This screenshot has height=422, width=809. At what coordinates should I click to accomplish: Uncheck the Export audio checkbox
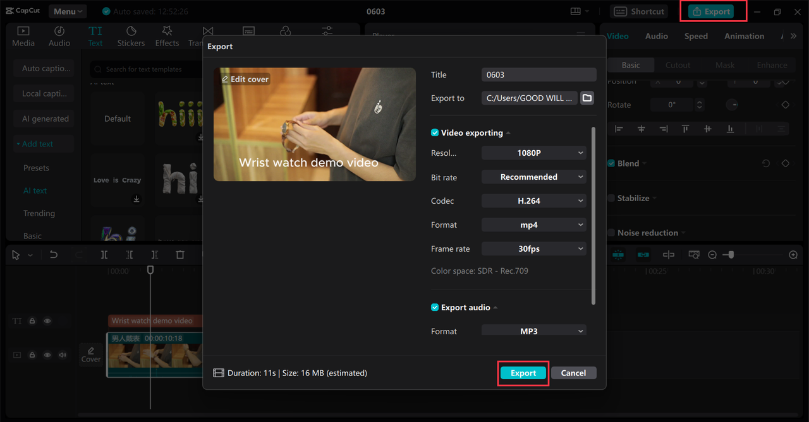(435, 307)
